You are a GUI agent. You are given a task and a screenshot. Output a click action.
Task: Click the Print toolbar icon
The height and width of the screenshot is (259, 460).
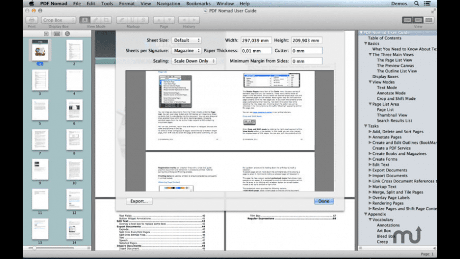(x=32, y=20)
